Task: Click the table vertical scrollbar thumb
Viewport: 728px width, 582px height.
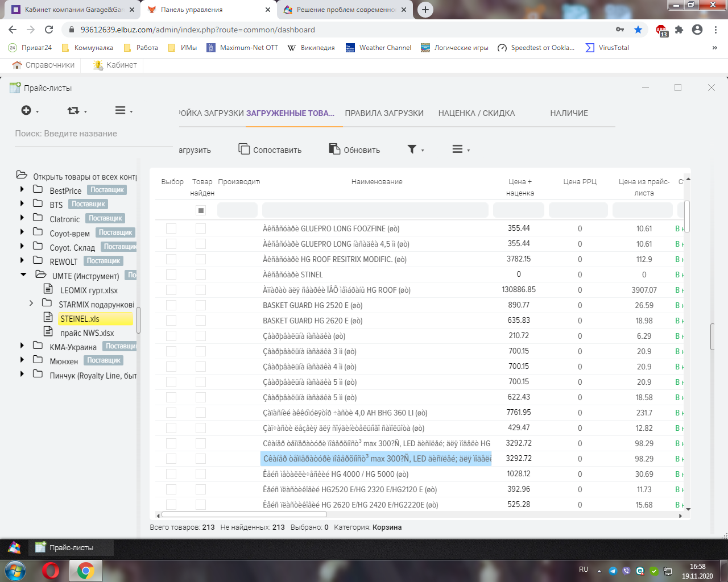Action: point(686,216)
